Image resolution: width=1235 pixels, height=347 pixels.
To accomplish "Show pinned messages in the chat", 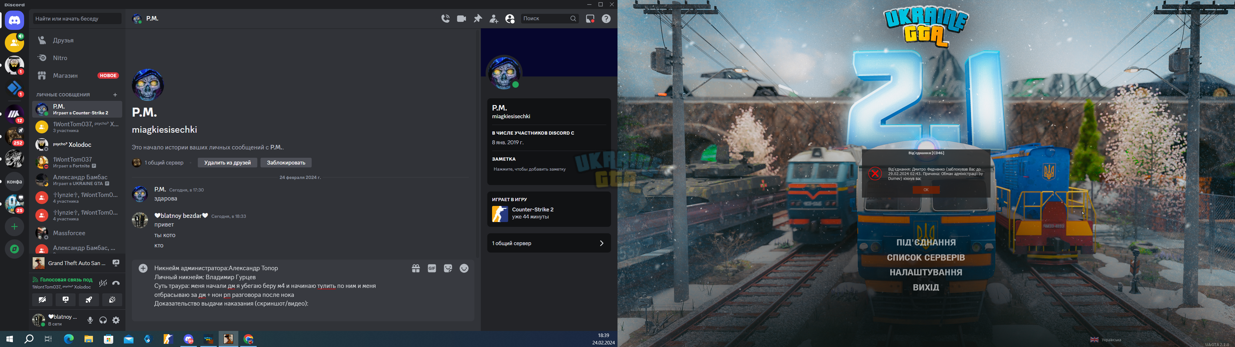I will [478, 19].
